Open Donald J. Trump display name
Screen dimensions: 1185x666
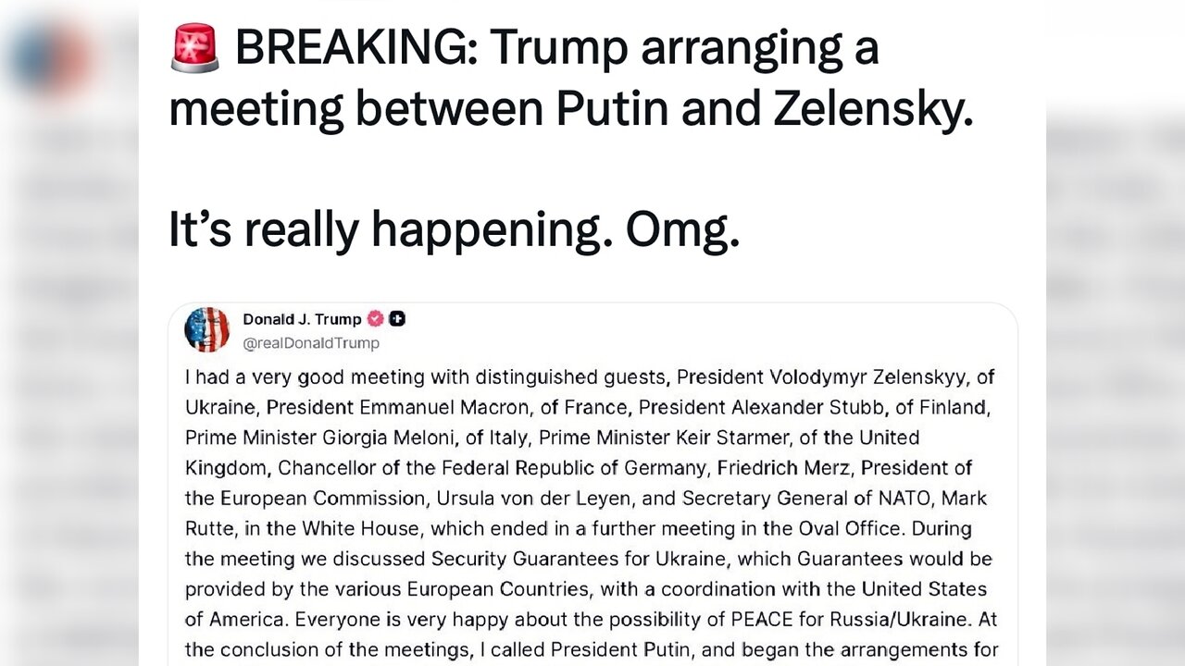click(302, 319)
